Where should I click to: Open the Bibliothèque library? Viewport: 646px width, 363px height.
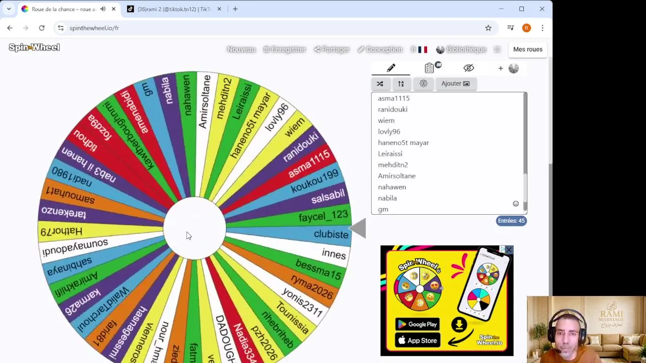[461, 49]
